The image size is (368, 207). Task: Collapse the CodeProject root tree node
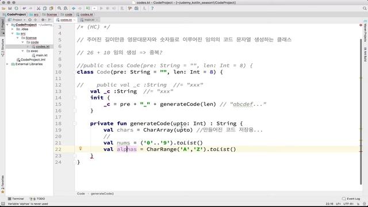click(7, 25)
